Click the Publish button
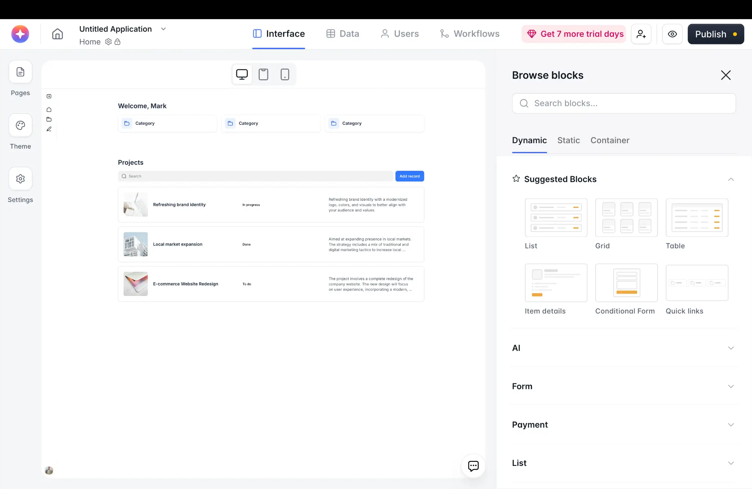 715,34
